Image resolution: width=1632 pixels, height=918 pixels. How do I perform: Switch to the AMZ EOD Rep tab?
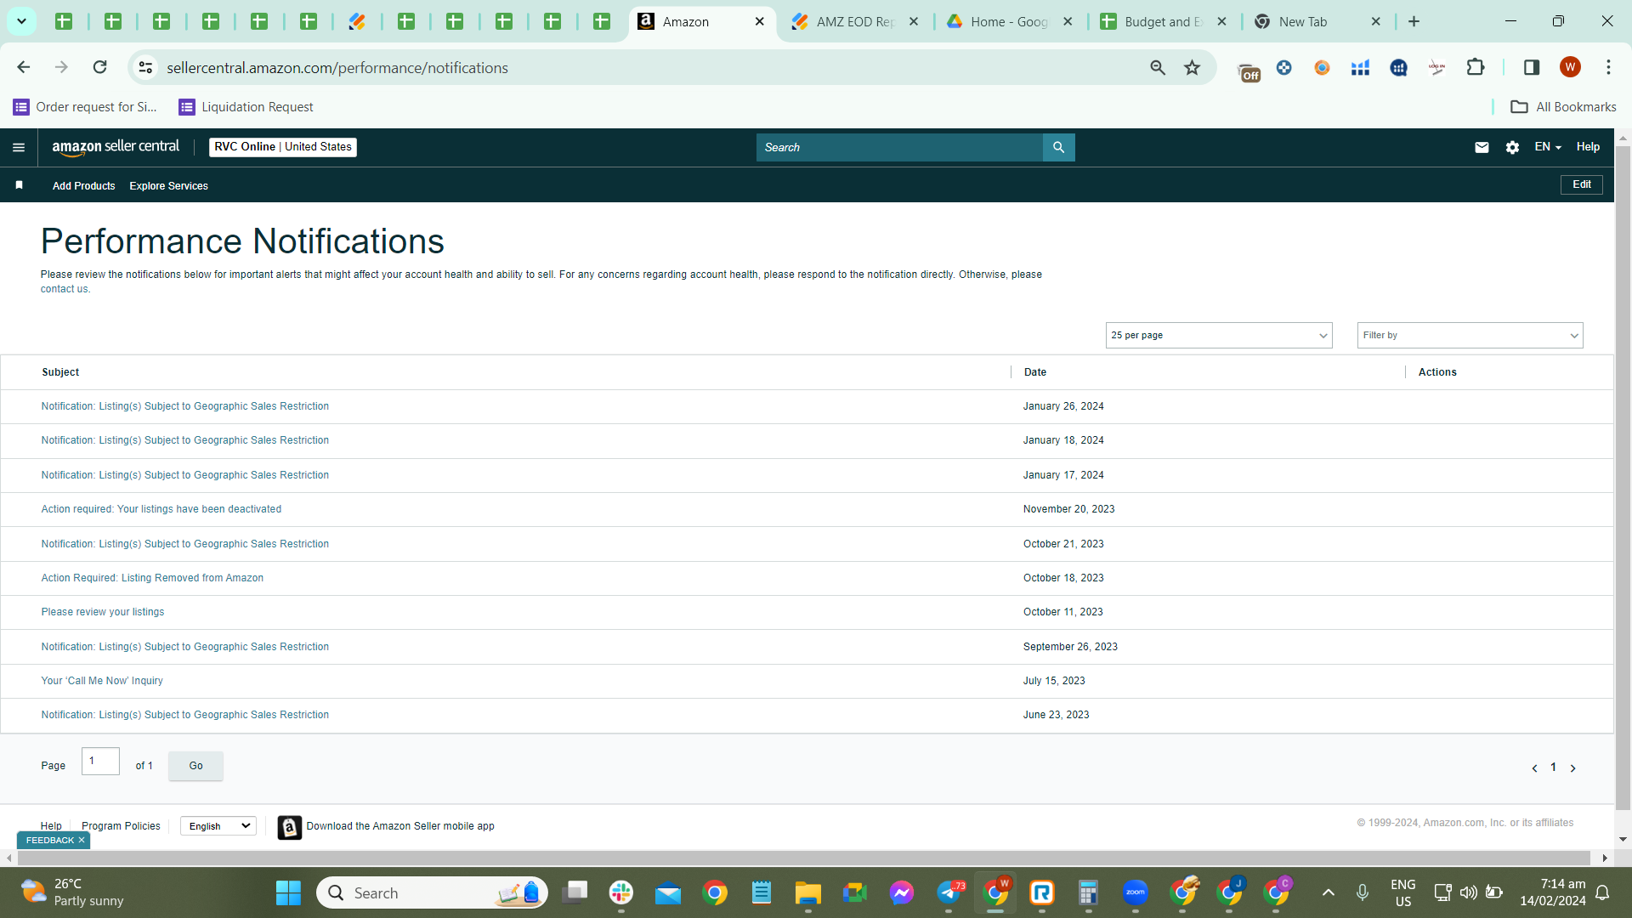click(854, 22)
